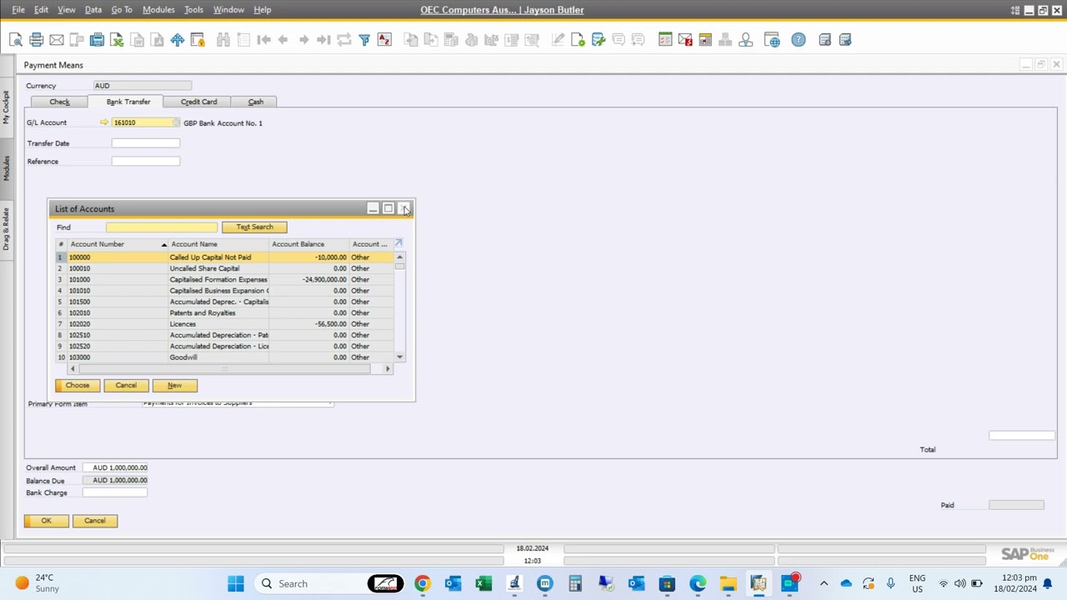1067x600 pixels.
Task: Click the Account Name column header
Action: pos(218,244)
